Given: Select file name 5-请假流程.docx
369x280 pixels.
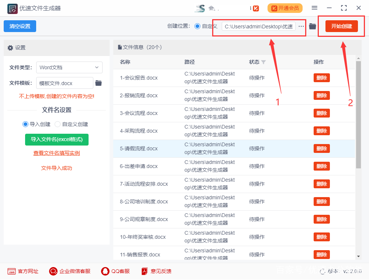Looking at the screenshot, I should [x=139, y=149].
